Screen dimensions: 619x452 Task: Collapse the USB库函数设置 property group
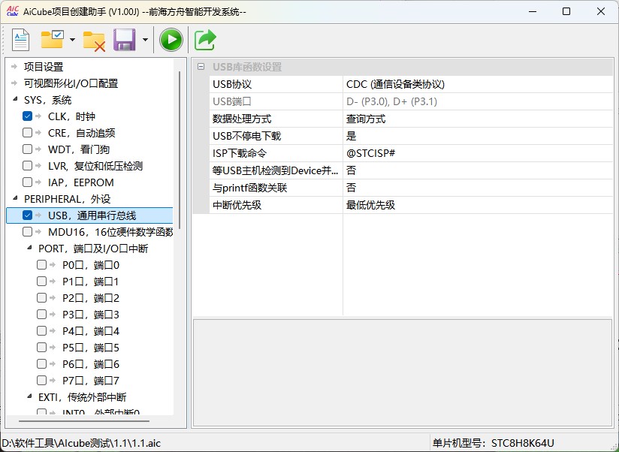[201, 67]
